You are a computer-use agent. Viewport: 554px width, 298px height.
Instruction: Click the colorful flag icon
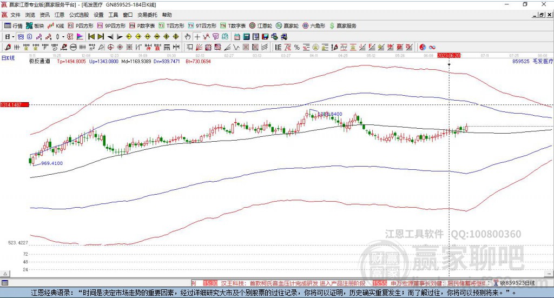(x=80, y=37)
